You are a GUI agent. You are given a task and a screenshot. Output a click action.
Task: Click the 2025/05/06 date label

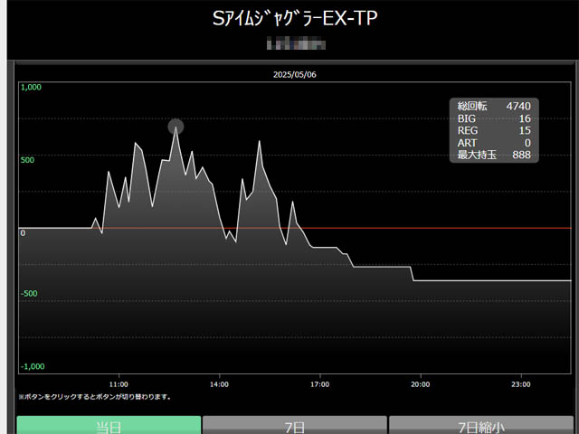tap(295, 74)
